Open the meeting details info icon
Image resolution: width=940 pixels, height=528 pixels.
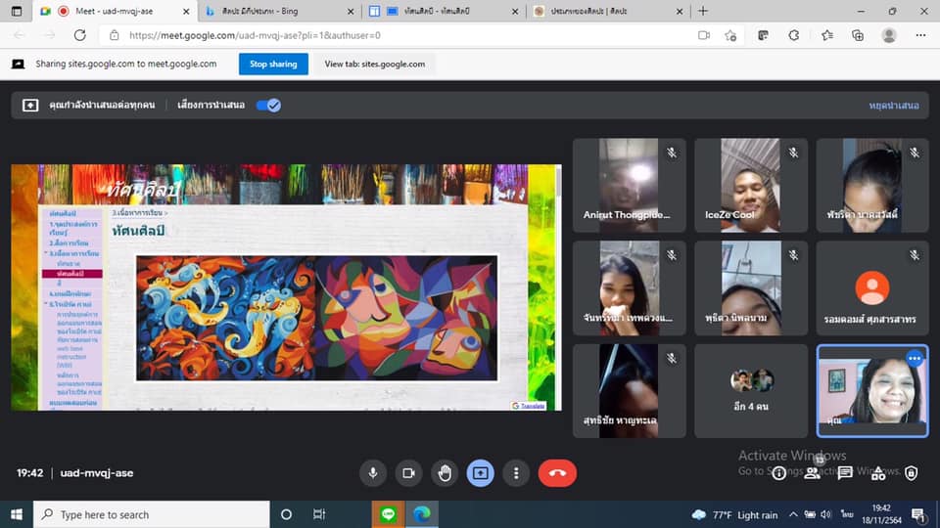[778, 473]
